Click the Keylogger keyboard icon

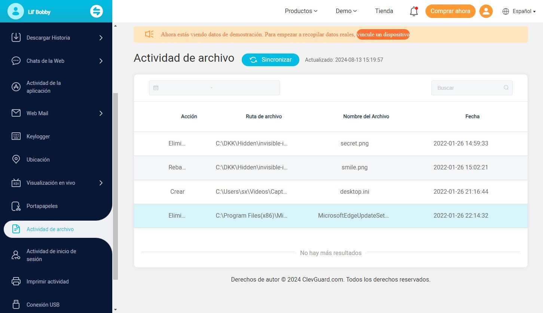(16, 136)
